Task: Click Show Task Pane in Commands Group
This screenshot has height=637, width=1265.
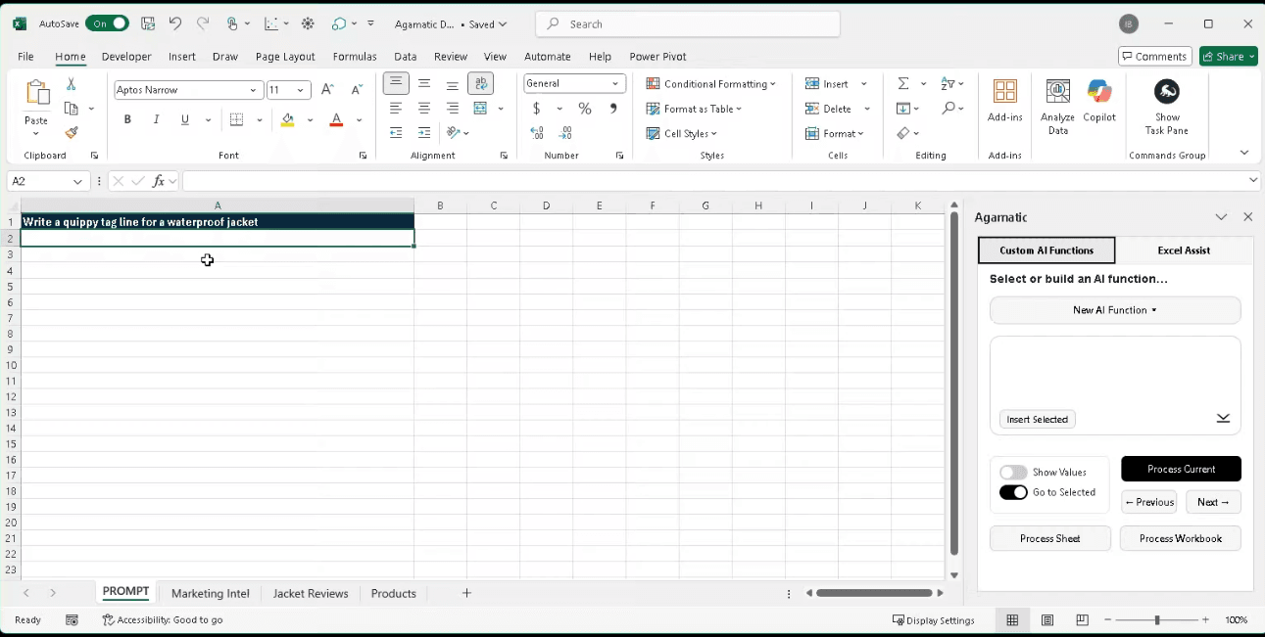Action: point(1166,103)
